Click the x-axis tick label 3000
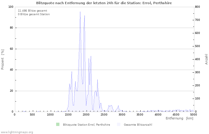209x134 pixels. click(x=122, y=115)
